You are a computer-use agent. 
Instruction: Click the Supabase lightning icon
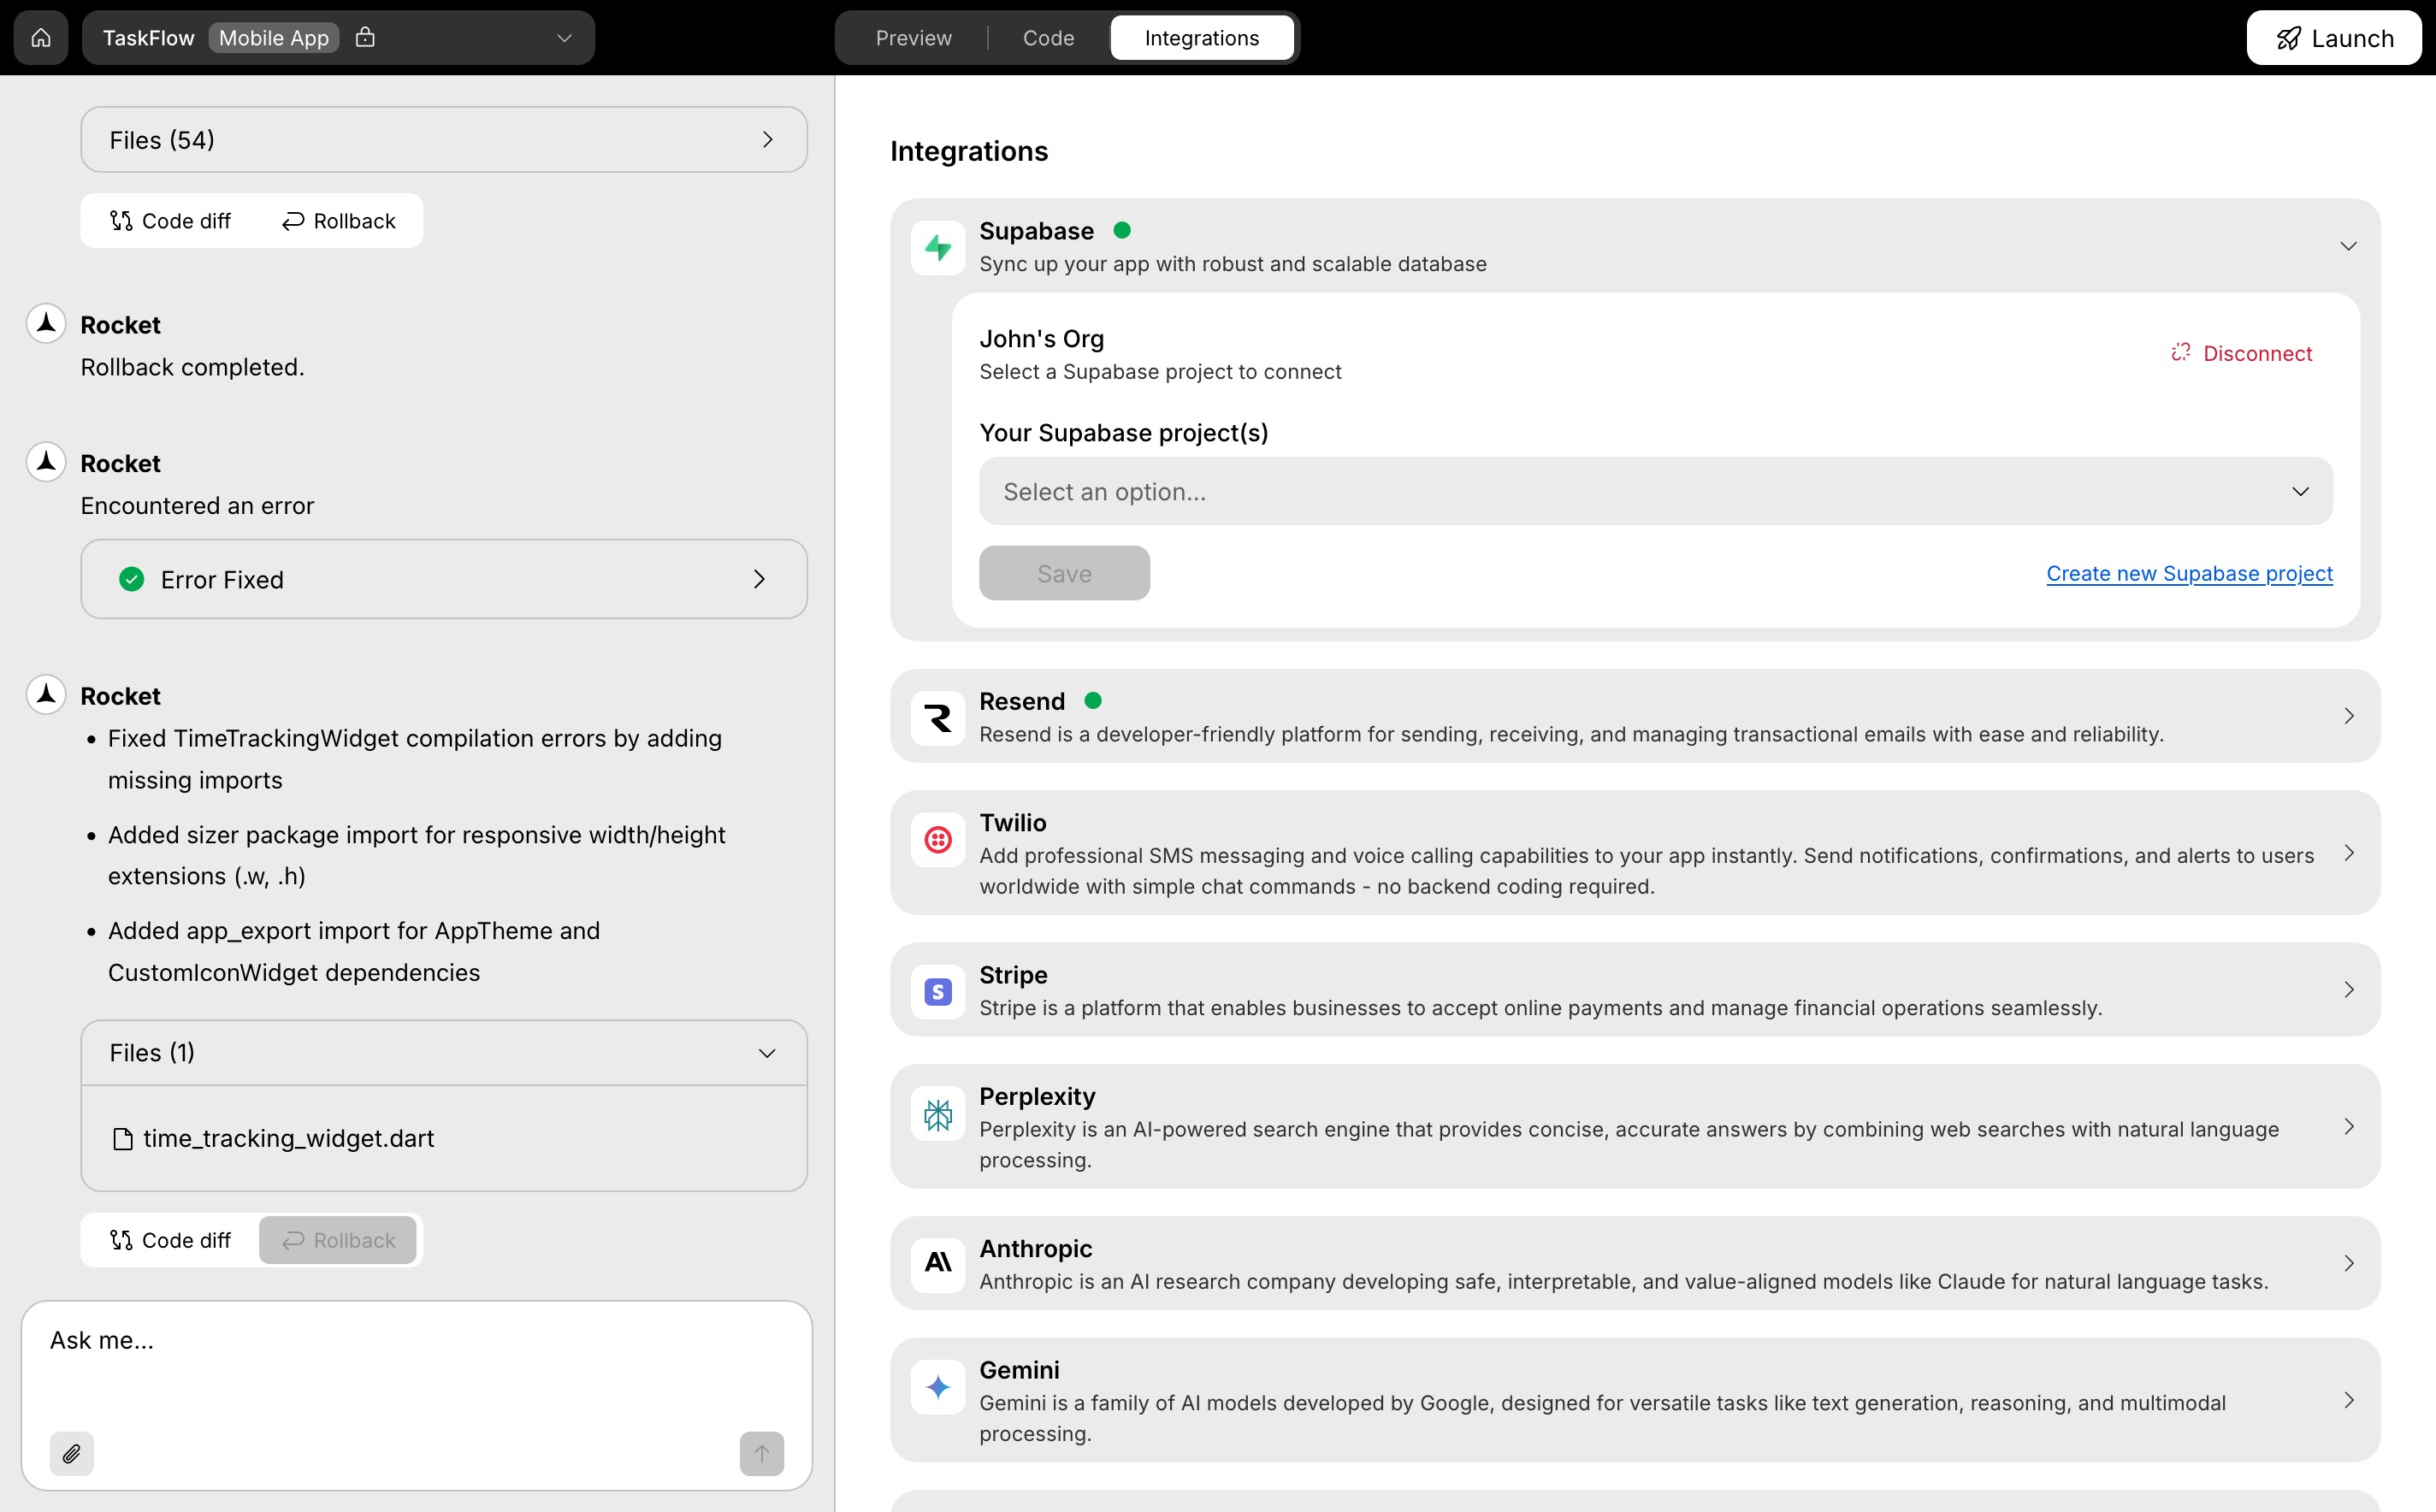coord(937,247)
